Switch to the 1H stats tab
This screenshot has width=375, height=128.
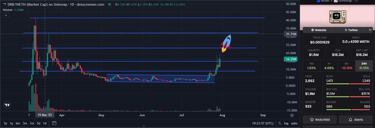tap(329, 66)
